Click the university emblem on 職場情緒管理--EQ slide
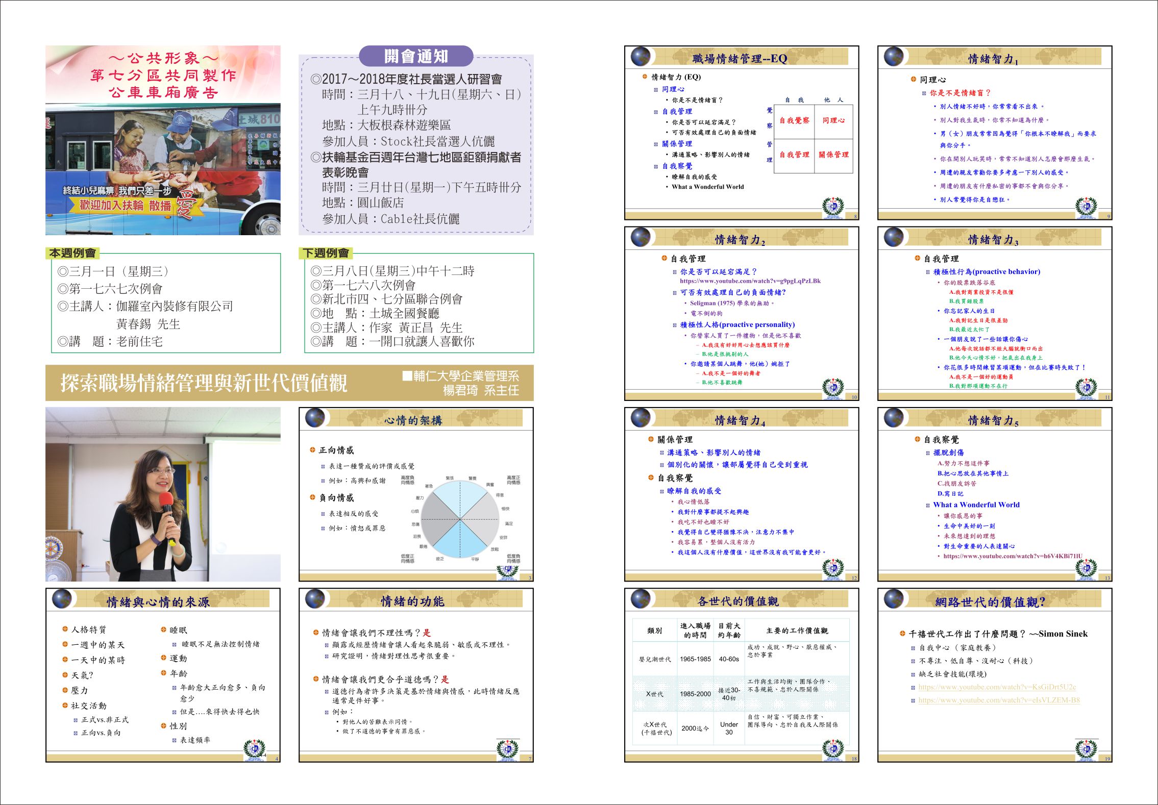This screenshot has width=1158, height=805. [833, 207]
